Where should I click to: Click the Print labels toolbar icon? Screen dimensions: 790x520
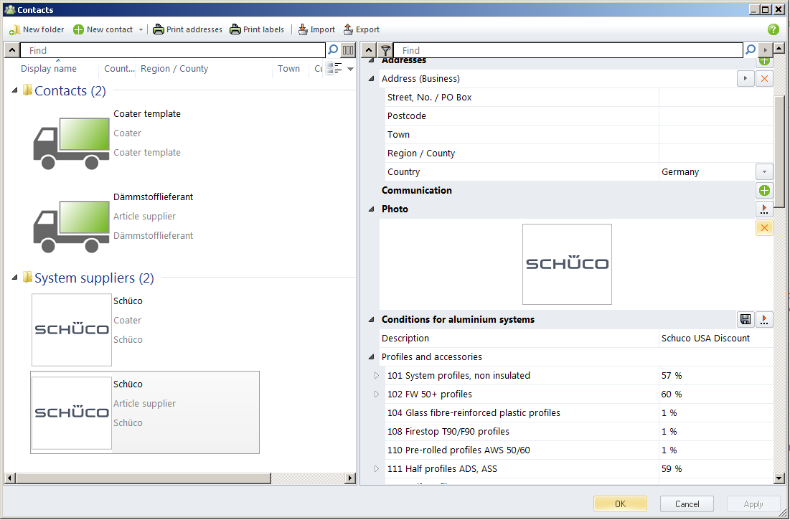pyautogui.click(x=235, y=30)
